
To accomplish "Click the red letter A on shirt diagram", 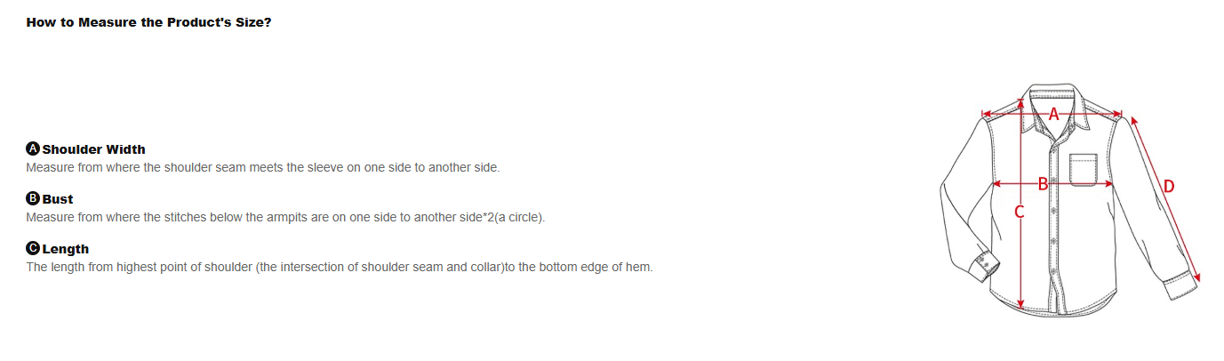I will (x=1054, y=114).
